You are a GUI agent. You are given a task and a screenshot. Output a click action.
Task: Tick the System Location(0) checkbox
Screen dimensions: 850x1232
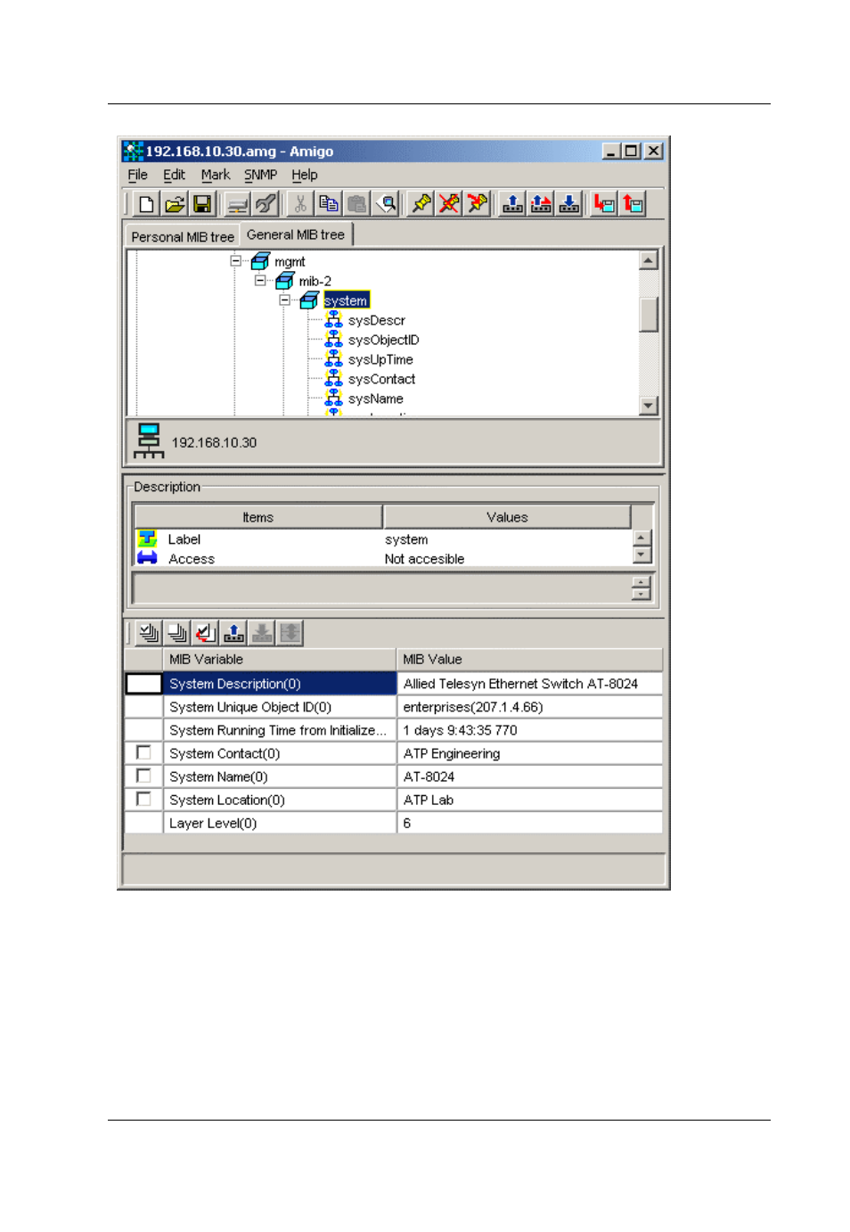coord(143,799)
